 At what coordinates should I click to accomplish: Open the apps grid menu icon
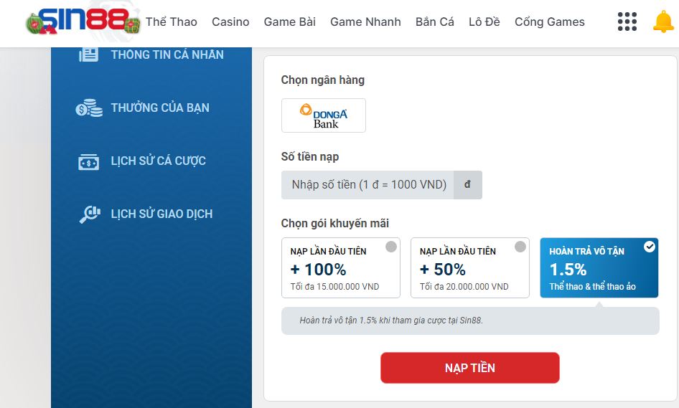coord(627,22)
